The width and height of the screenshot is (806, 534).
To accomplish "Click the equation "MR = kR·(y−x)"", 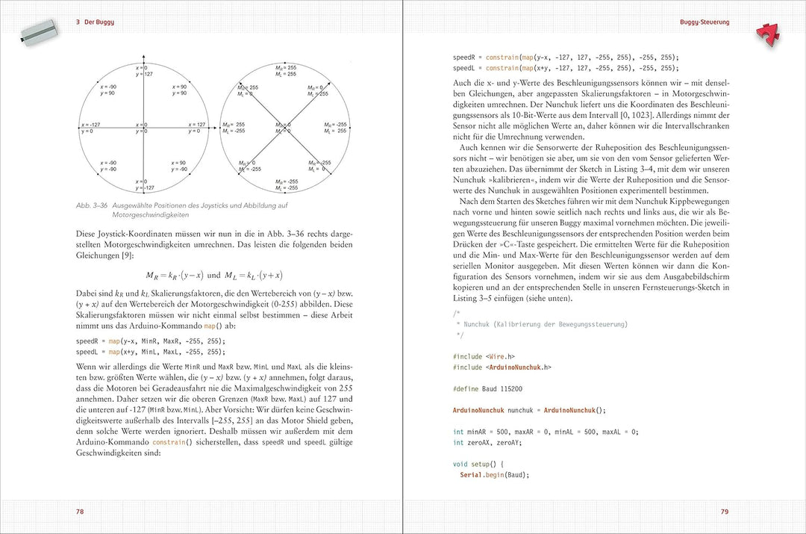I will click(175, 276).
